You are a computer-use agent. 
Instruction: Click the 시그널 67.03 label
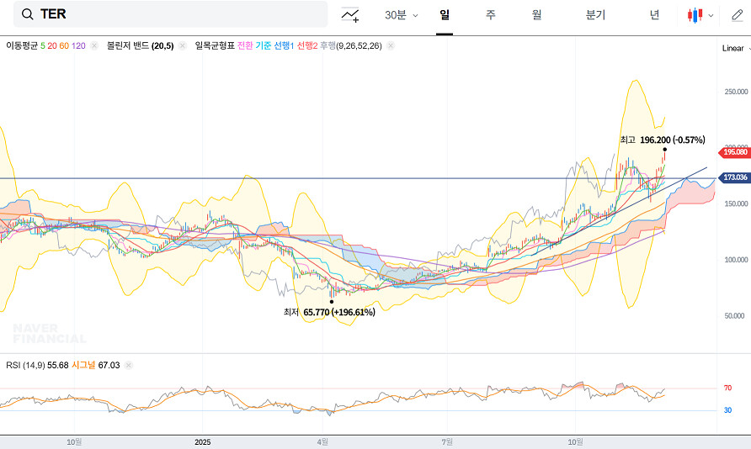point(95,365)
